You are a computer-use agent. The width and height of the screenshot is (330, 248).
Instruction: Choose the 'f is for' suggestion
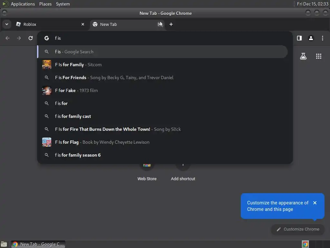(162, 103)
